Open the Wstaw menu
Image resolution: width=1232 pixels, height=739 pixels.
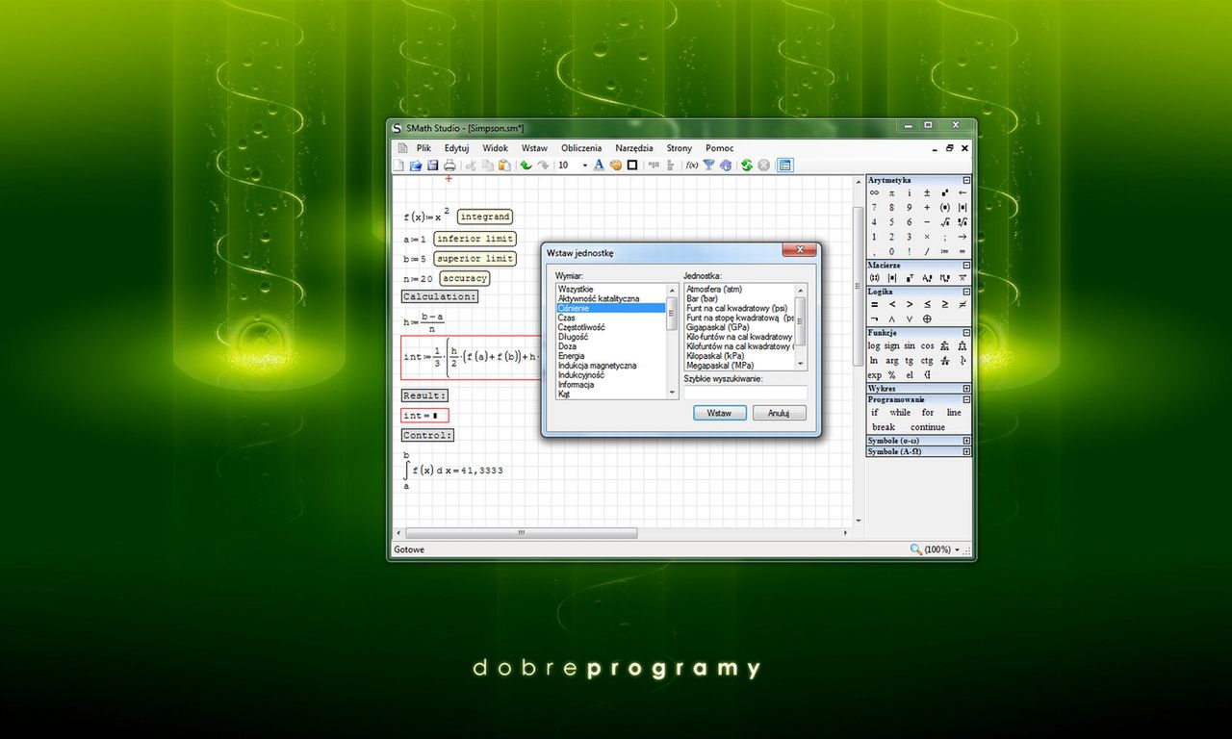click(534, 148)
